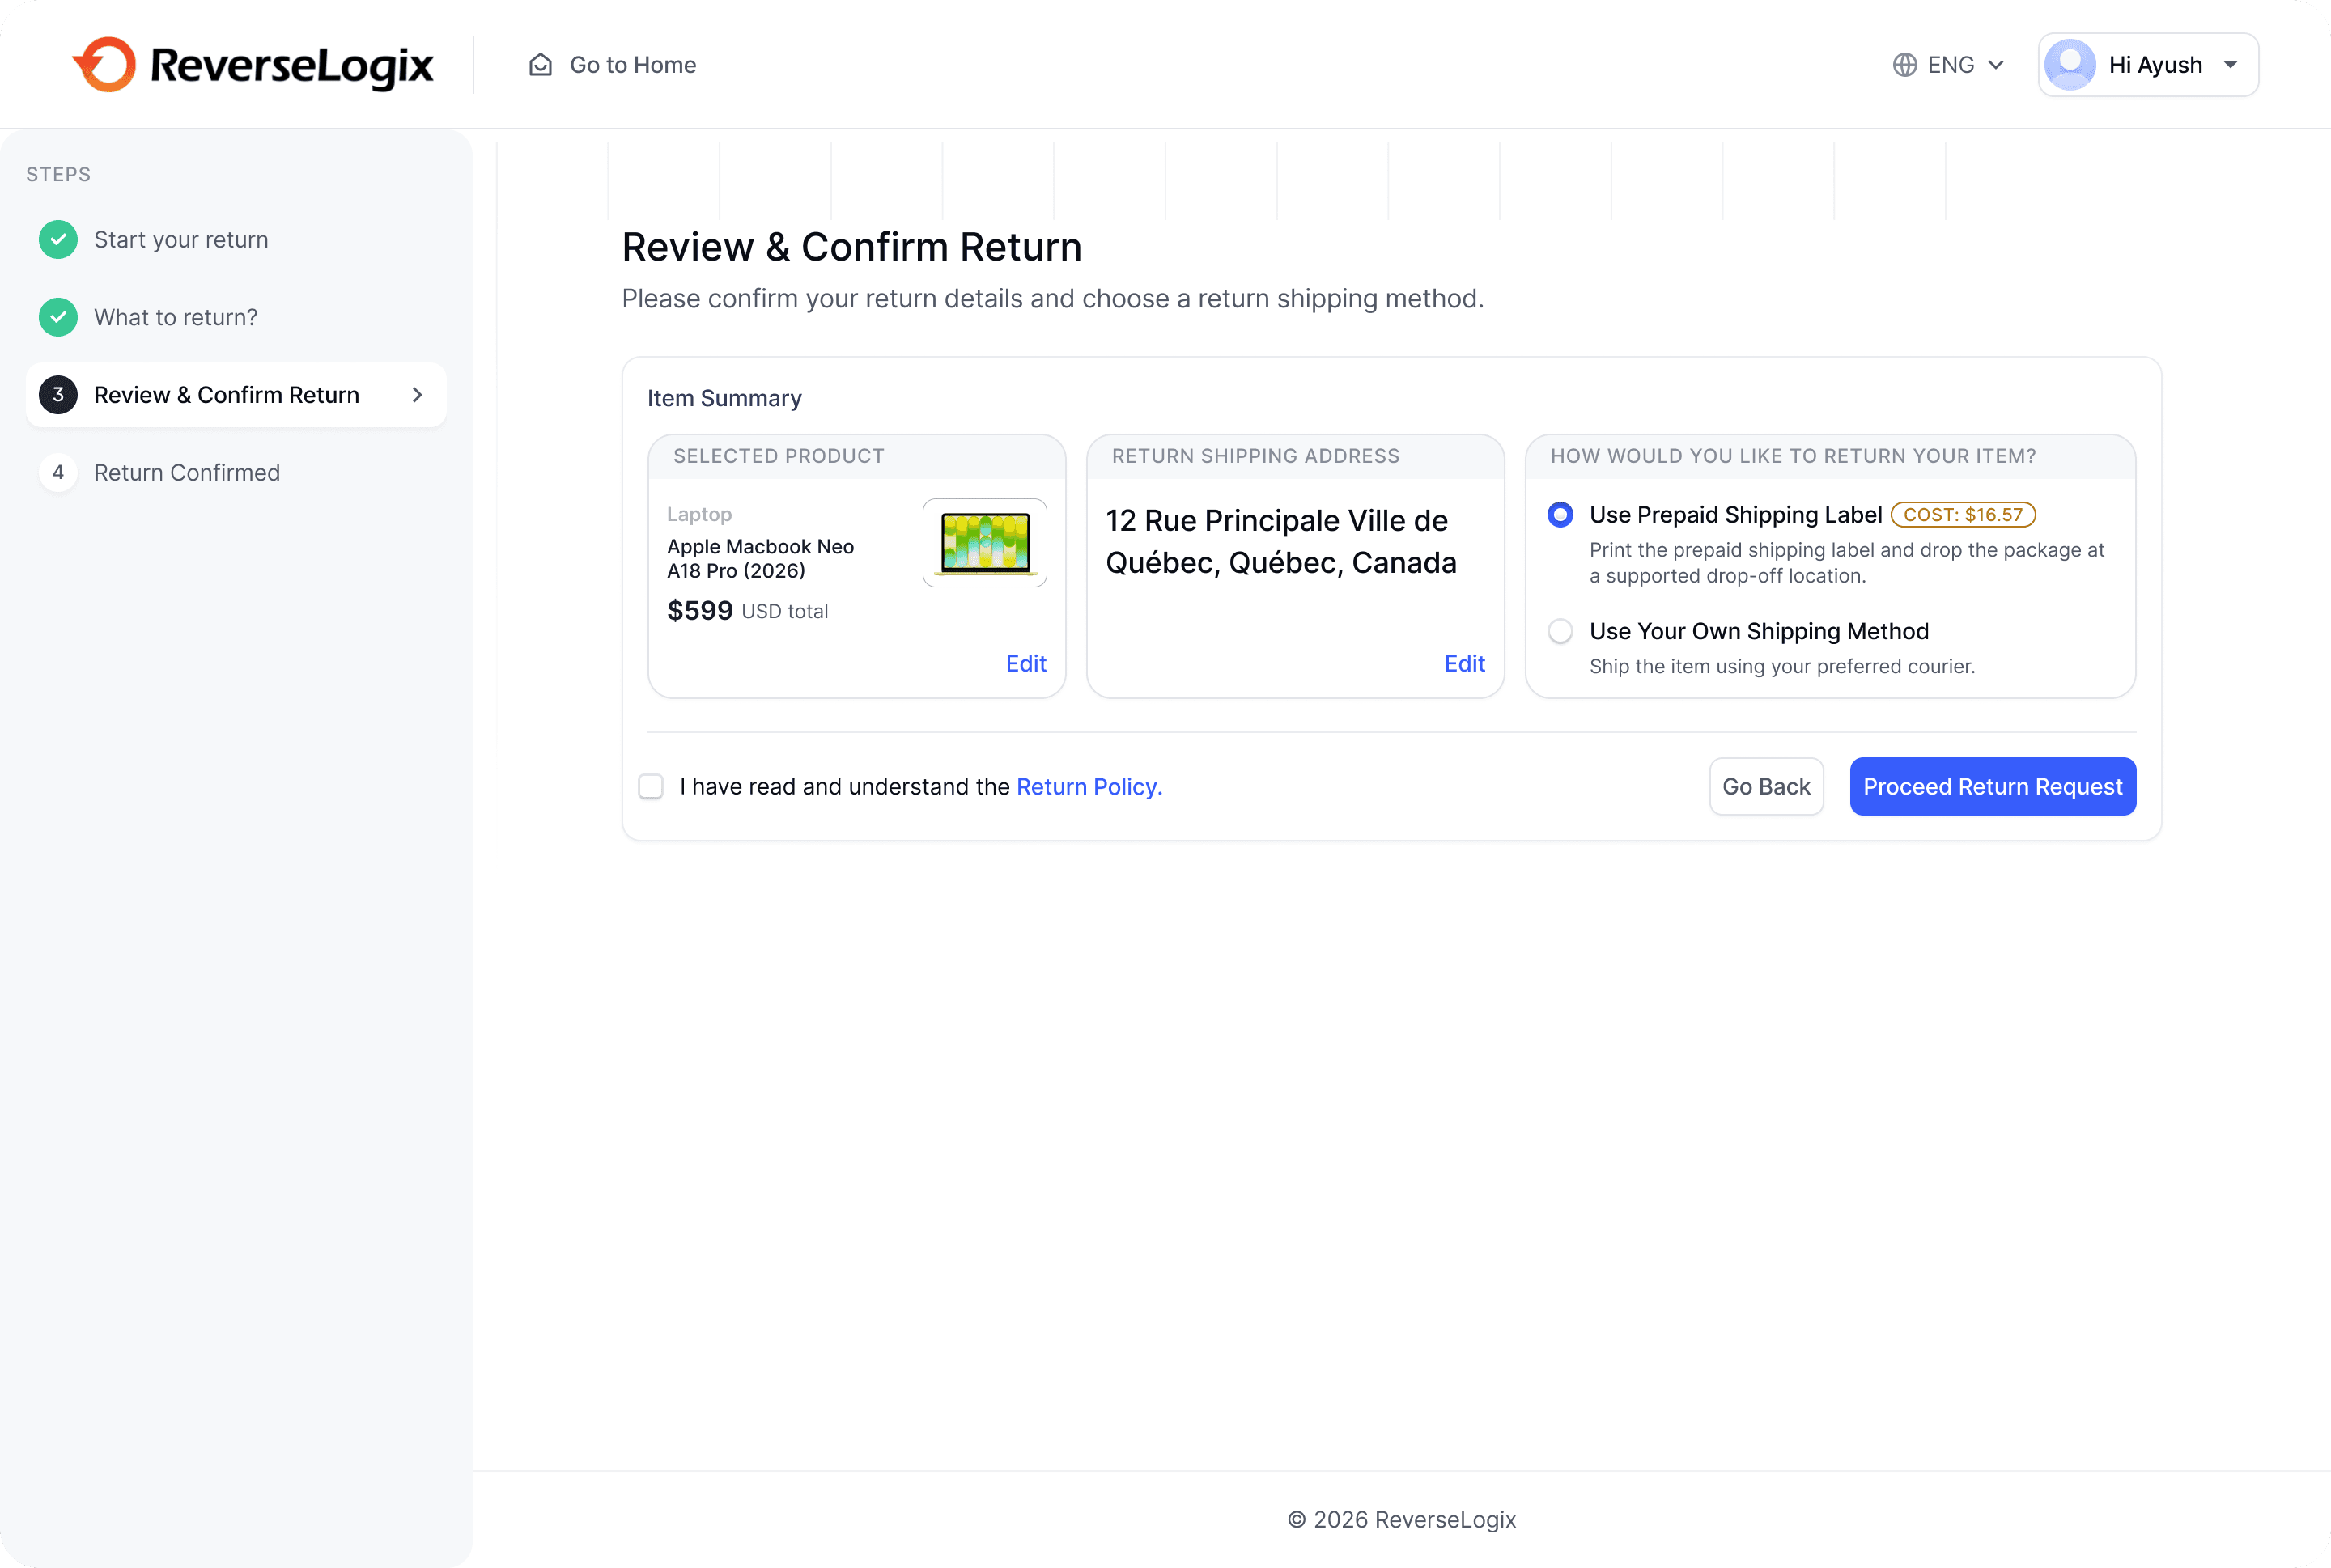Click the step 4 number badge

click(x=58, y=472)
